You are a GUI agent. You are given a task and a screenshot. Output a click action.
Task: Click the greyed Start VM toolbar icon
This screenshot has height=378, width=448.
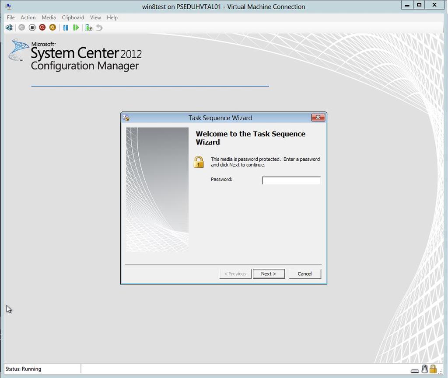click(22, 28)
